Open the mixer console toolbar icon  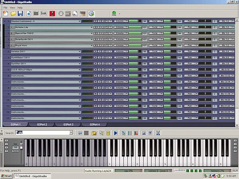point(68,14)
